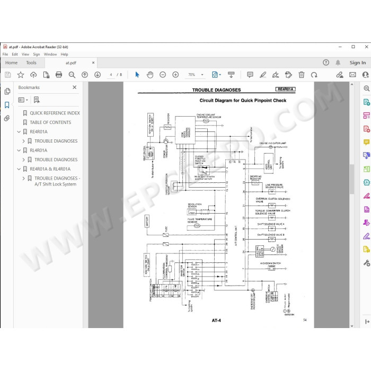Viewport: 371px width, 371px height.
Task: Click the vertical scrollbar thumb
Action: 352,179
